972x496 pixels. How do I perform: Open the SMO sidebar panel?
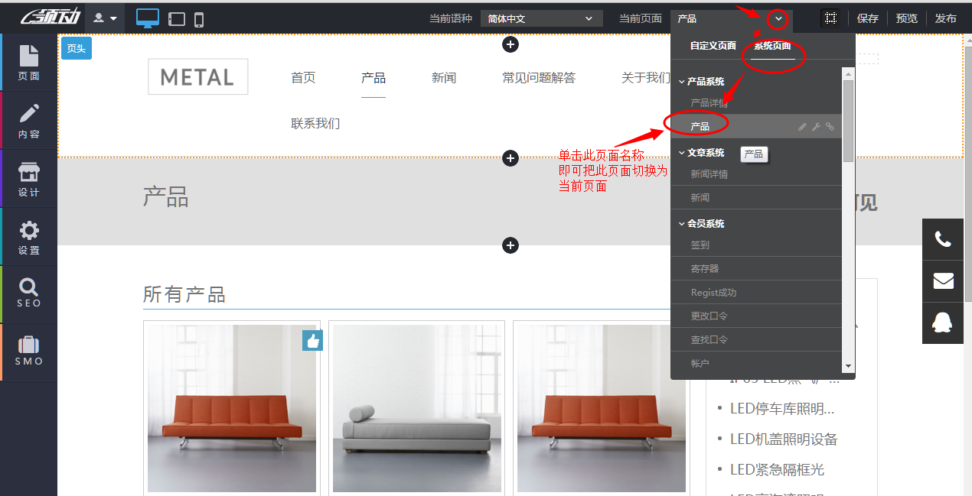[x=28, y=352]
